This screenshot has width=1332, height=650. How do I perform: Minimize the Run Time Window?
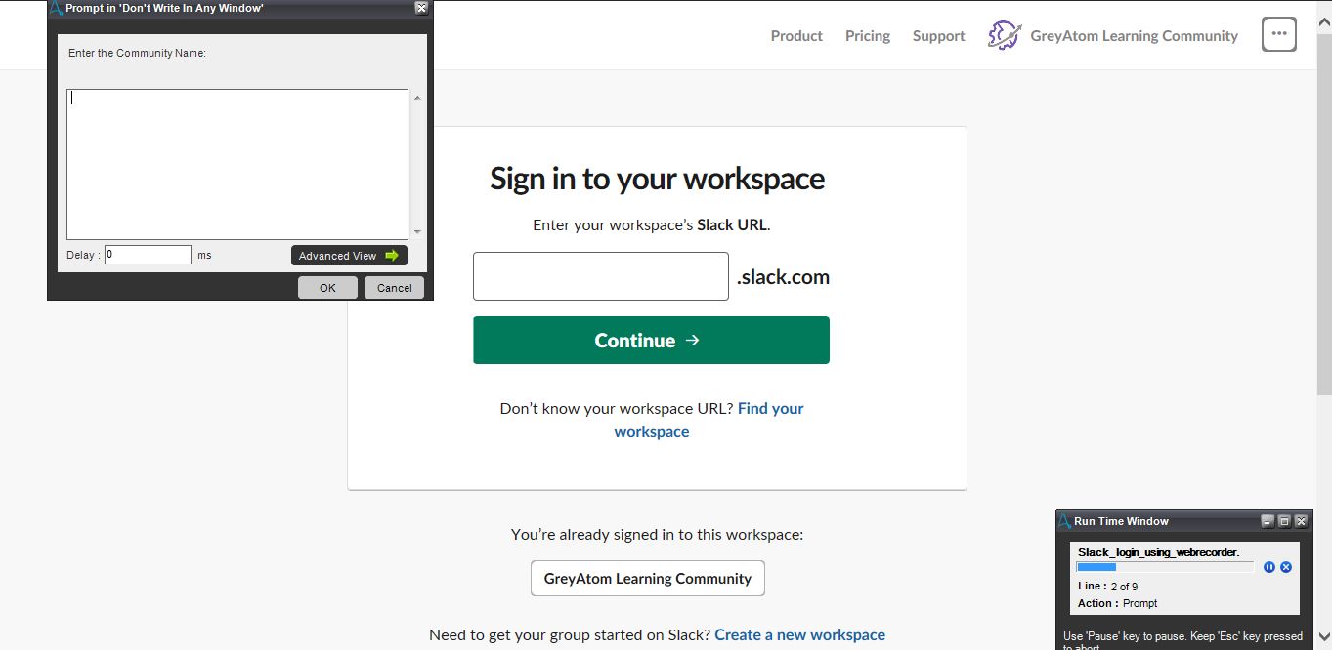tap(1268, 521)
